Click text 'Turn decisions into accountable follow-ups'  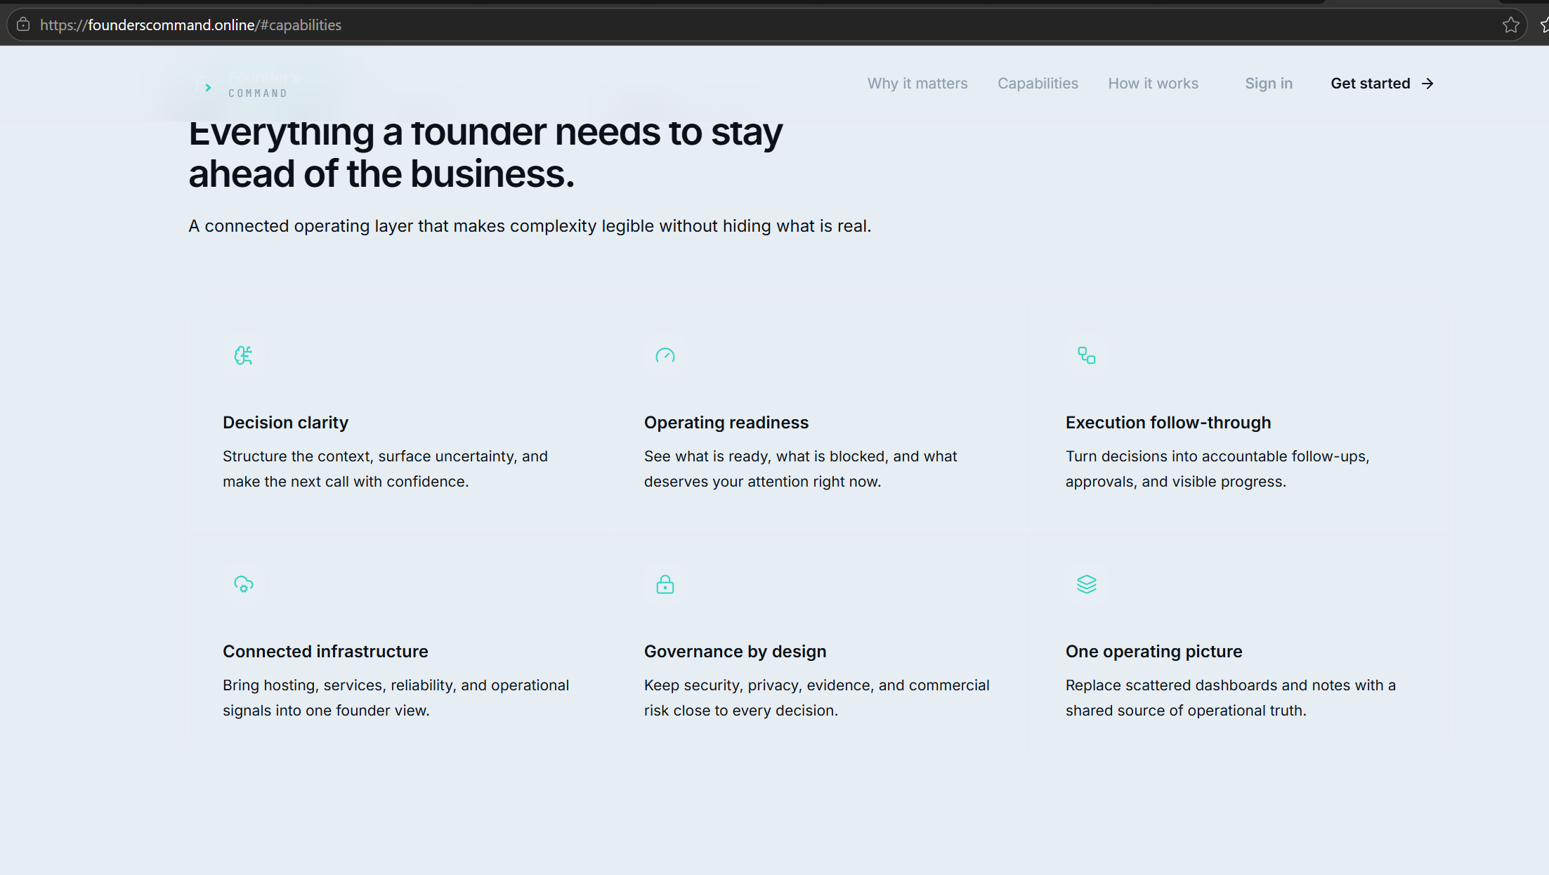tap(1217, 456)
